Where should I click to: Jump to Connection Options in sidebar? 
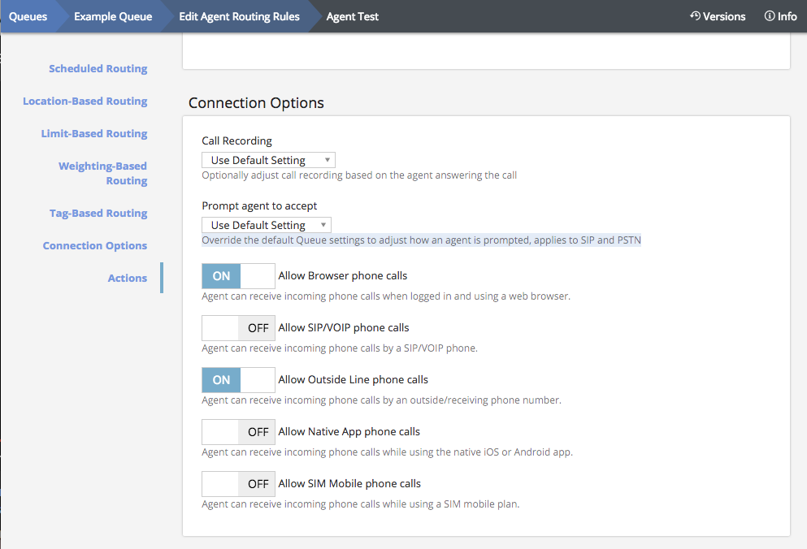point(95,246)
